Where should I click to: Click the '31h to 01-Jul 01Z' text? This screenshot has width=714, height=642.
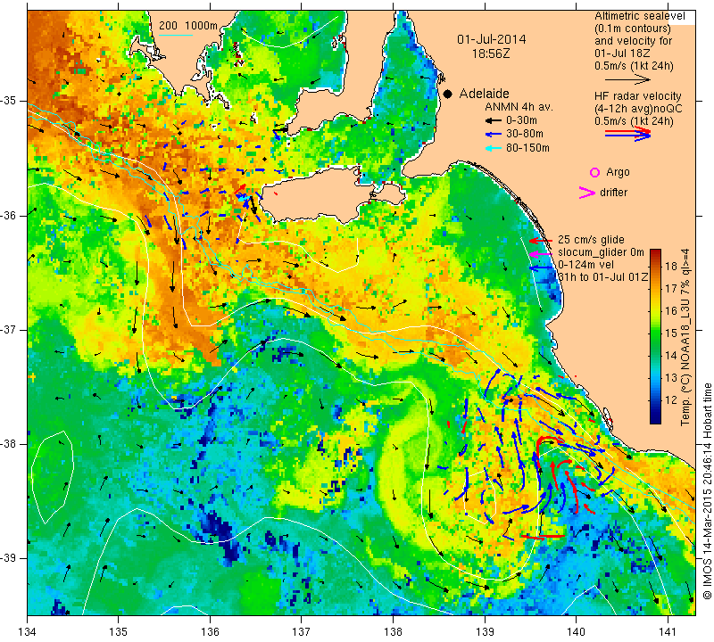(602, 277)
